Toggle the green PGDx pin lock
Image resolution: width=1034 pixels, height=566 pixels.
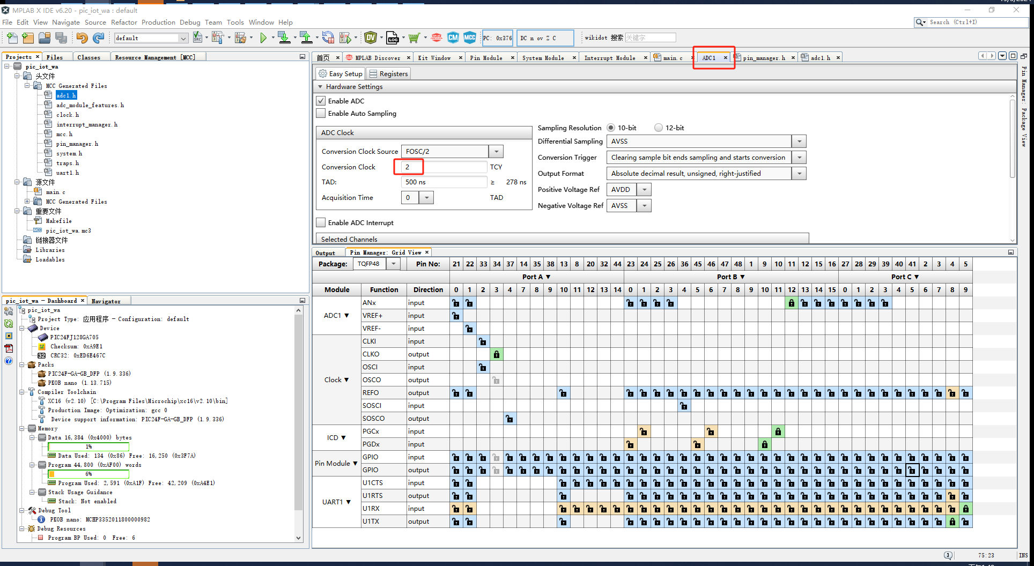click(765, 444)
